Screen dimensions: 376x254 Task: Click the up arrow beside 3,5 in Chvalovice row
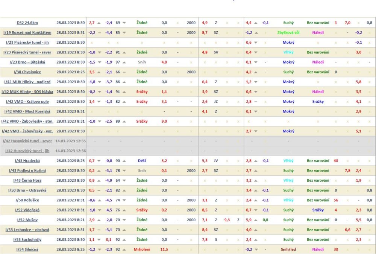(99, 72)
